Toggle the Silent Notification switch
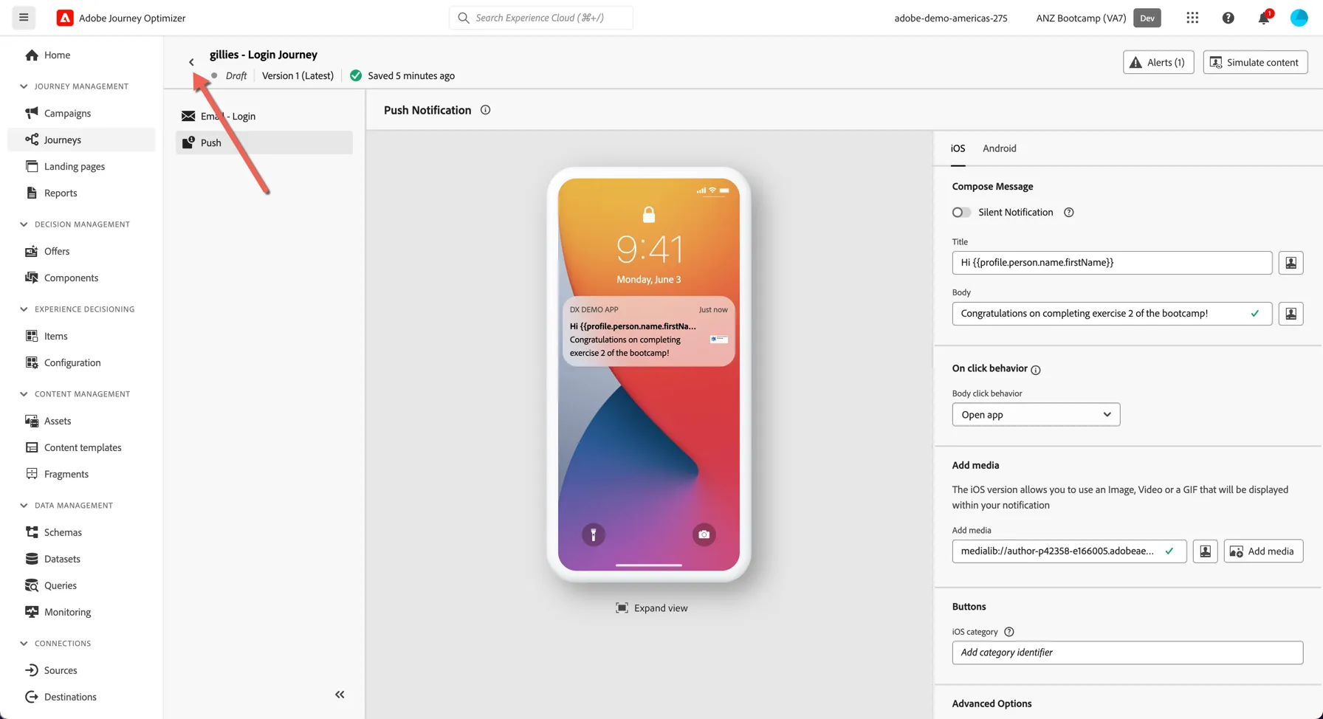The height and width of the screenshot is (719, 1323). (x=961, y=213)
